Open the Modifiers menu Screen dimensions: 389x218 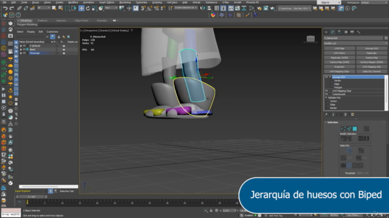[73, 2]
